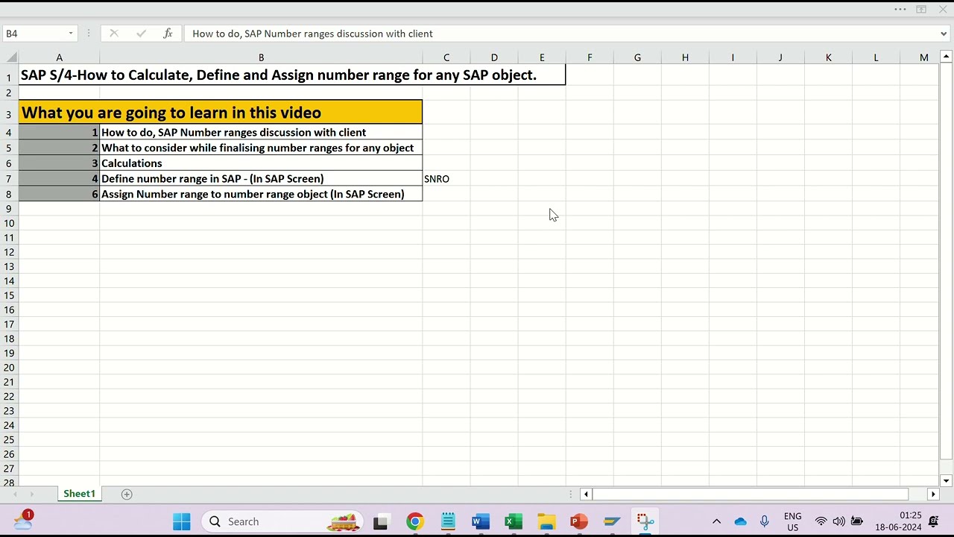Screen dimensions: 954x537
Task: Open the ribbon display options icon
Action: 921,10
